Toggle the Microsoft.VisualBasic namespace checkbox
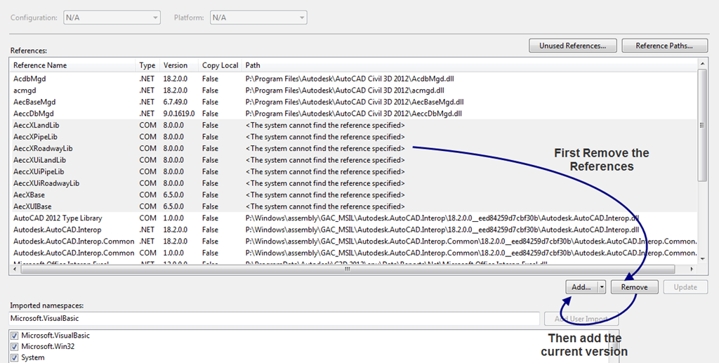Screen dimensions: 719x363 [14, 336]
